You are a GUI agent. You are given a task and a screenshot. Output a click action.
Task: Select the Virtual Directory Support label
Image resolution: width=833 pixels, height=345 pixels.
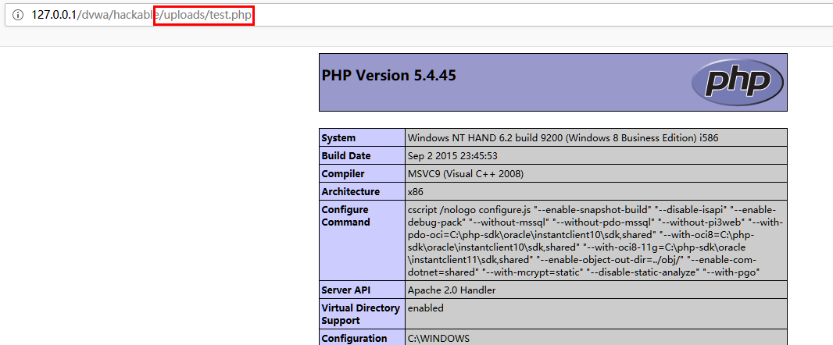[360, 315]
